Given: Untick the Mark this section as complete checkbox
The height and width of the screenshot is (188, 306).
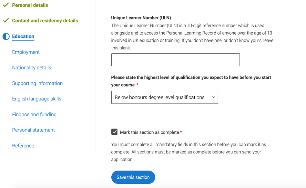Looking at the screenshot, I should pos(114,132).
